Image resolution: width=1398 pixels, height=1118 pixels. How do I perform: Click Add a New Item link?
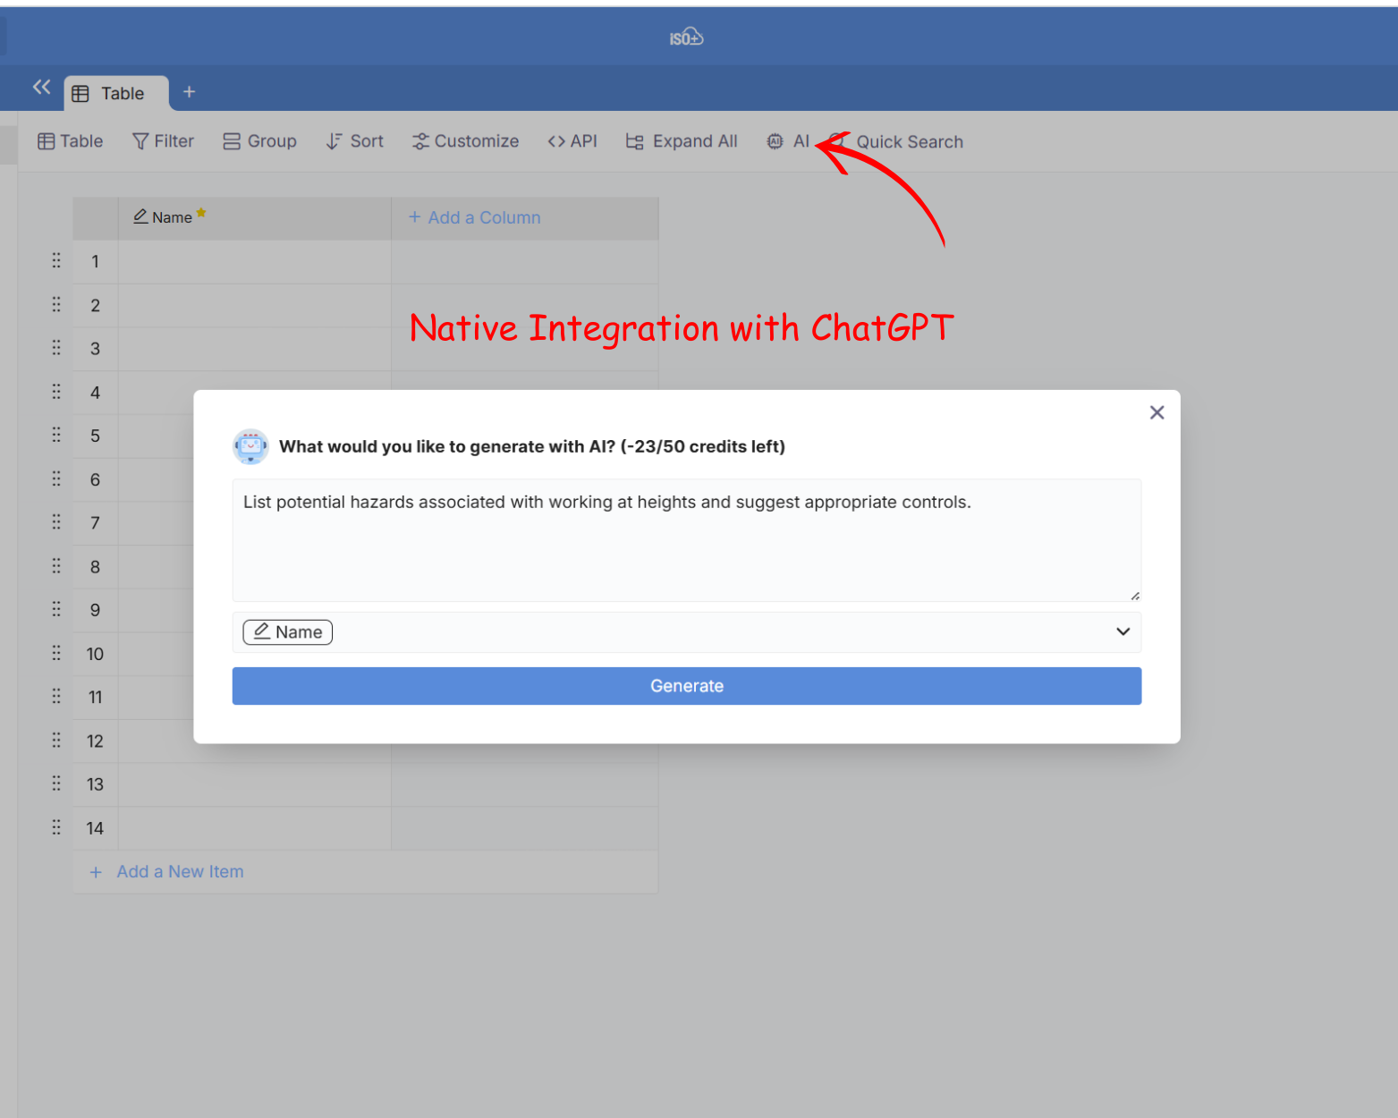point(179,872)
